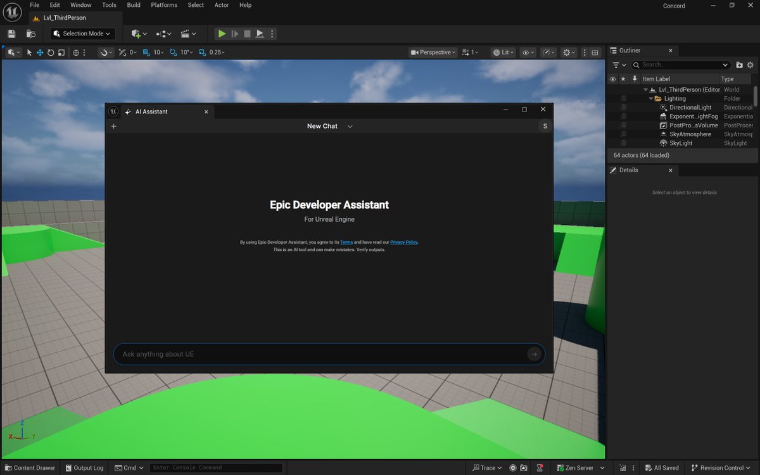The height and width of the screenshot is (475, 760).
Task: Open the Content Drawer
Action: click(x=30, y=468)
